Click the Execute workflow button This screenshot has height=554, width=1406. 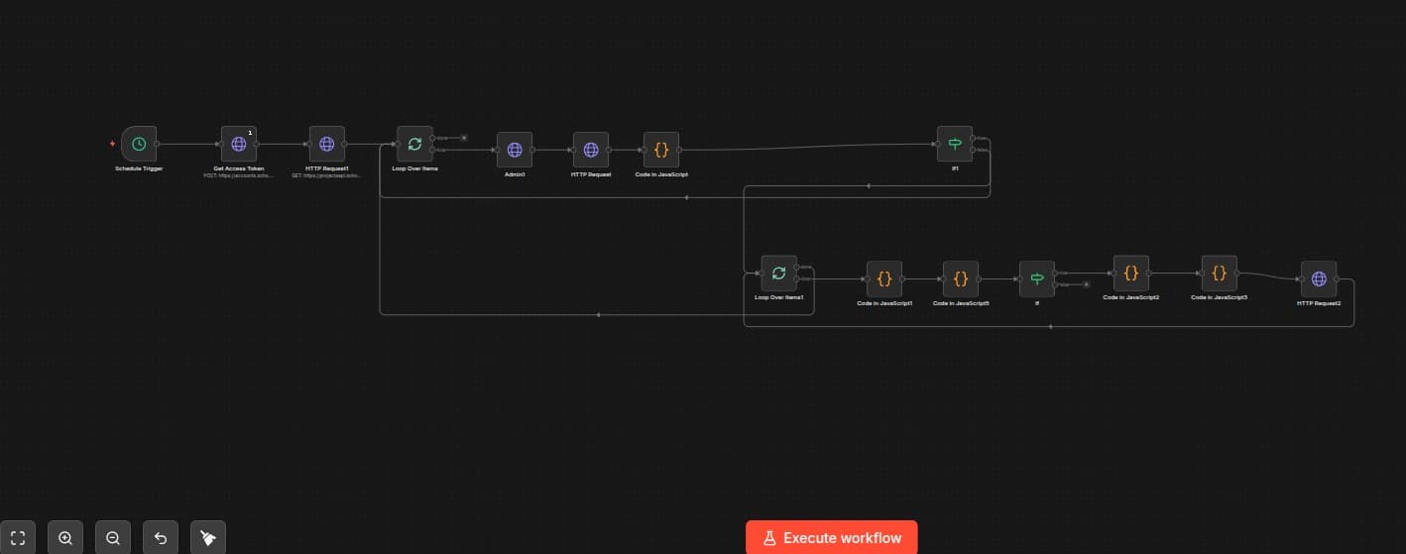point(831,537)
